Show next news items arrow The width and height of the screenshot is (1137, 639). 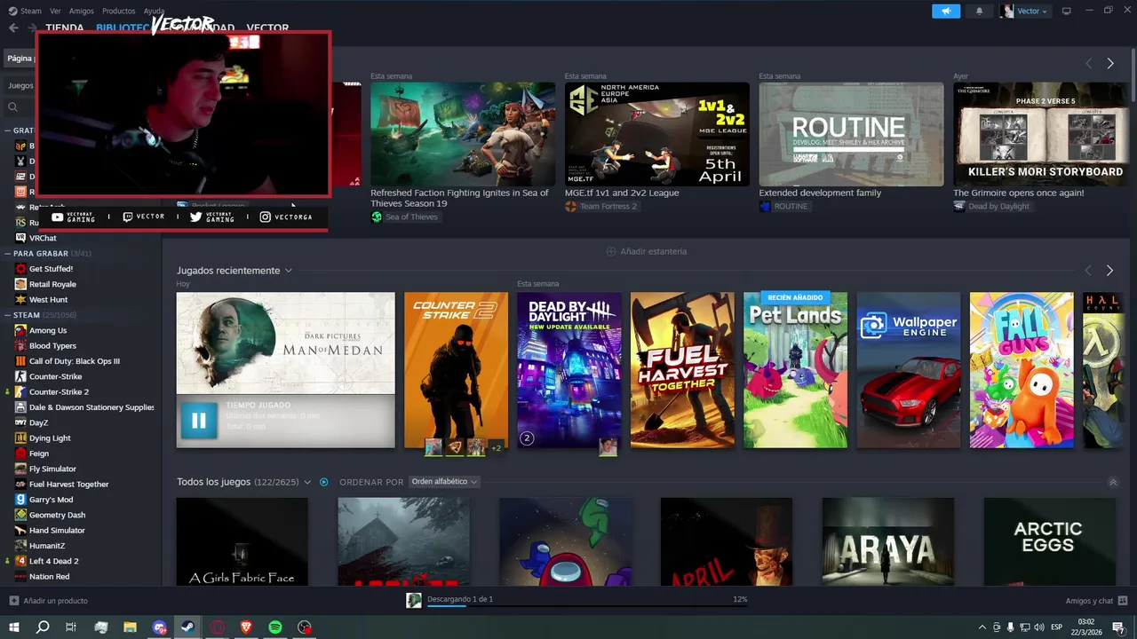pyautogui.click(x=1110, y=63)
